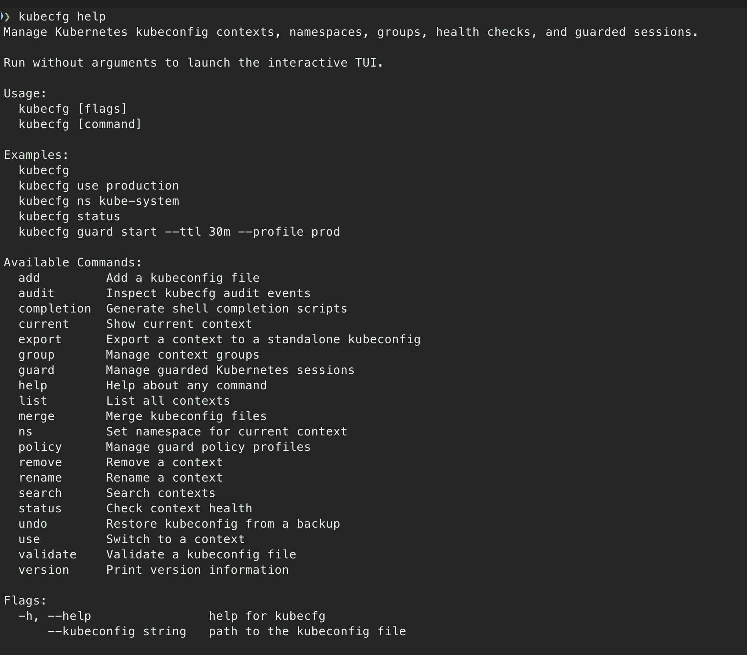Click the 'Available Commands:' heading
This screenshot has width=747, height=655.
coord(73,262)
